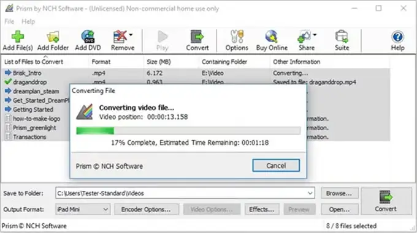Click the Prism logo in the Converting dialog
This screenshot has height=233, width=417.
tap(85, 111)
